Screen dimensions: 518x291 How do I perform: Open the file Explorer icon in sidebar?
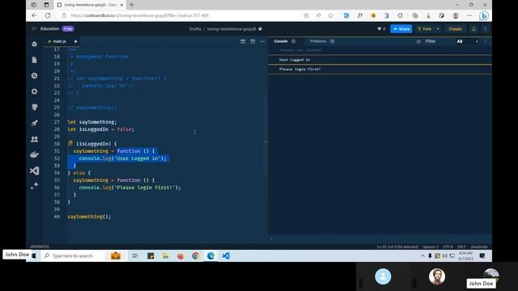[34, 60]
